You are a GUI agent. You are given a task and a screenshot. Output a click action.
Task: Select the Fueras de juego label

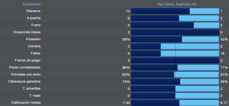click(27, 60)
